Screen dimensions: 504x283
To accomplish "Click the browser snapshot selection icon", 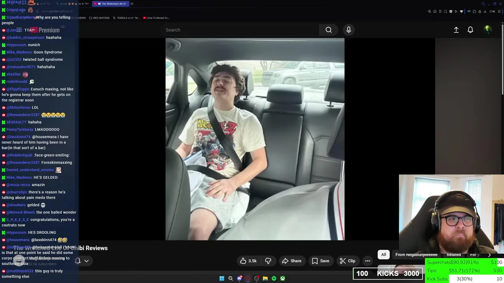I will pyautogui.click(x=445, y=11).
